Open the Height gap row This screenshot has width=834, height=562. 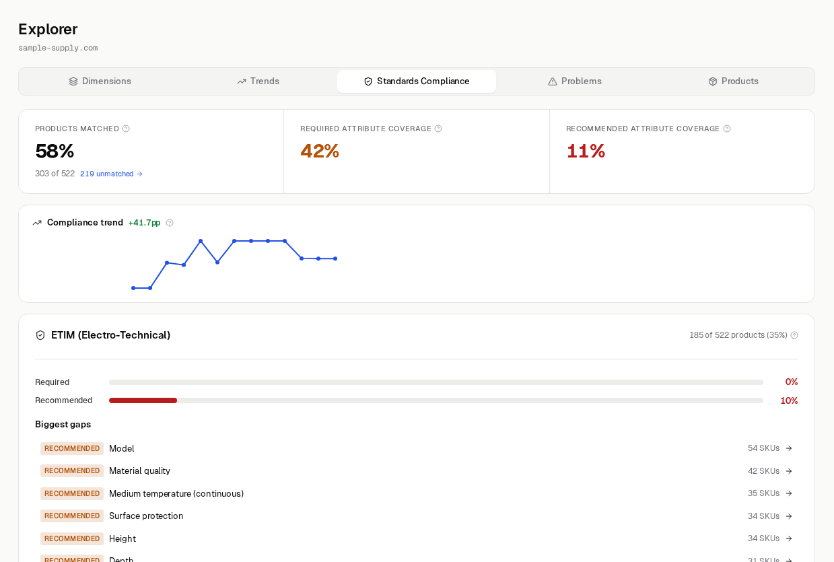(x=417, y=538)
